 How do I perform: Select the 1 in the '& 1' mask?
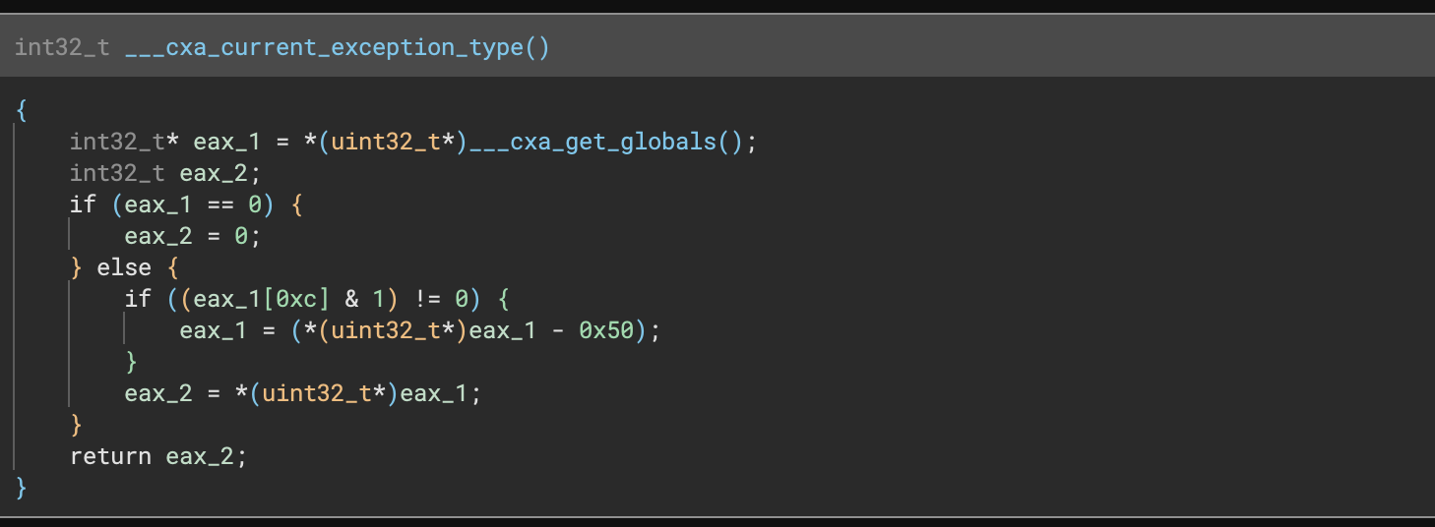(379, 299)
